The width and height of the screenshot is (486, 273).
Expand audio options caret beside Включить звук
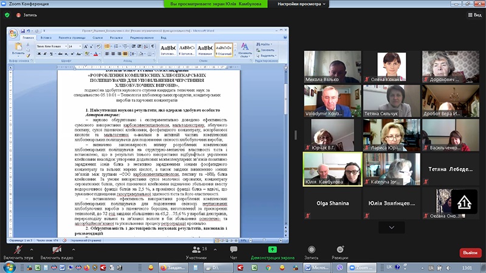tap(32, 249)
